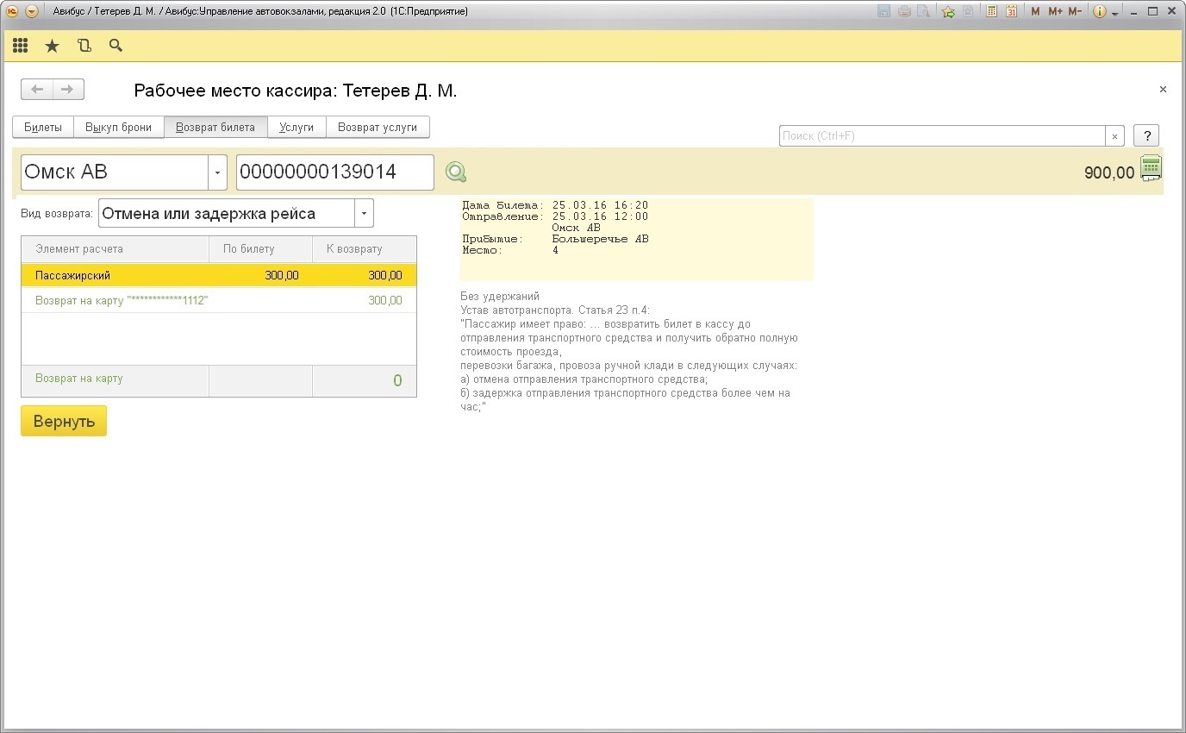Click the green ticket search magnifier icon

pos(456,172)
